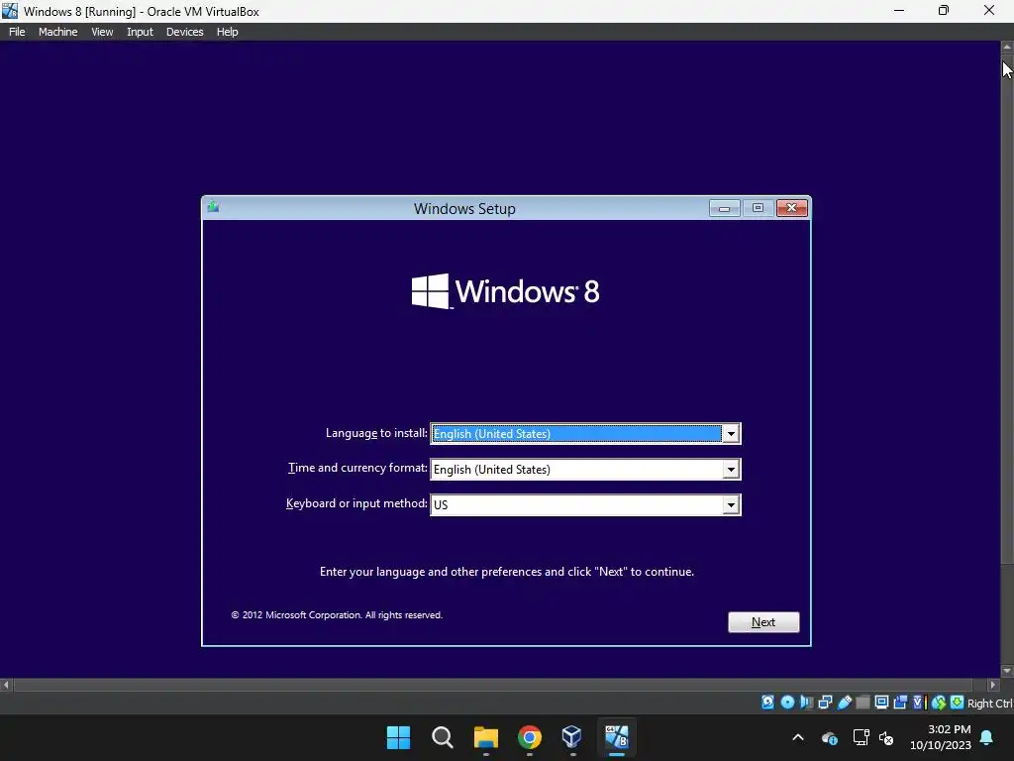Viewport: 1014px width, 761px height.
Task: Click the USB devices icon in status bar
Action: [844, 703]
